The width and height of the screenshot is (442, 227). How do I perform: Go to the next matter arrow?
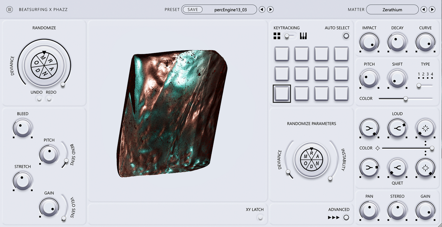point(432,9)
